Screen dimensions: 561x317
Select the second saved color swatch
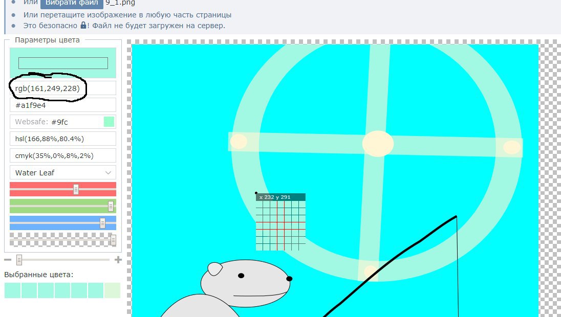click(x=29, y=290)
